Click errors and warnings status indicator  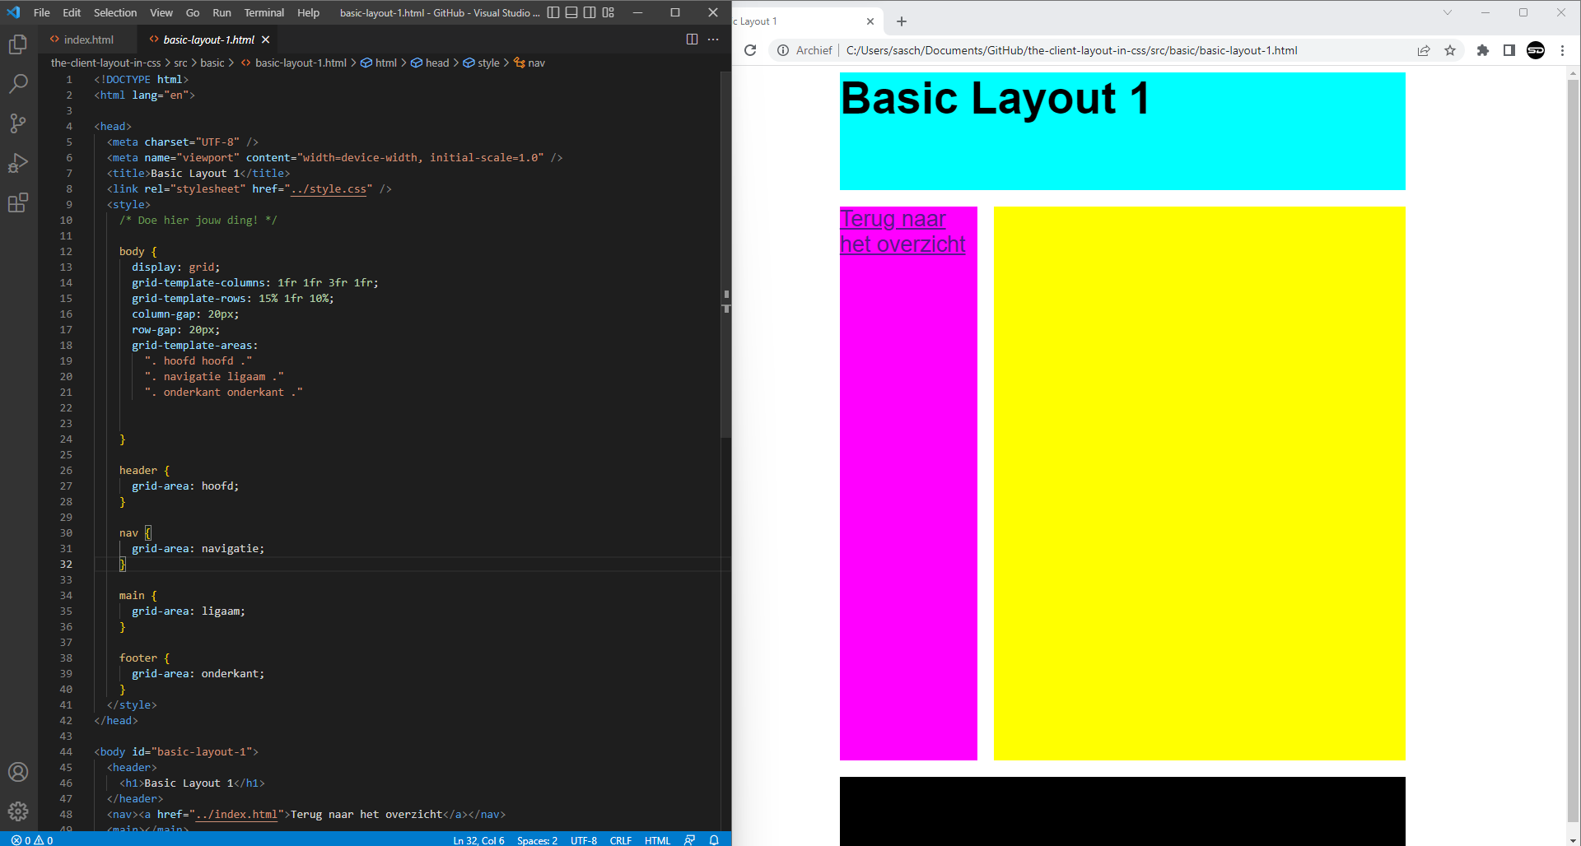click(32, 840)
